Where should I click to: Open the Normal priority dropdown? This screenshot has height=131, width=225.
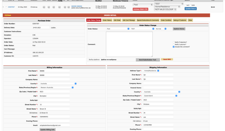point(161,29)
